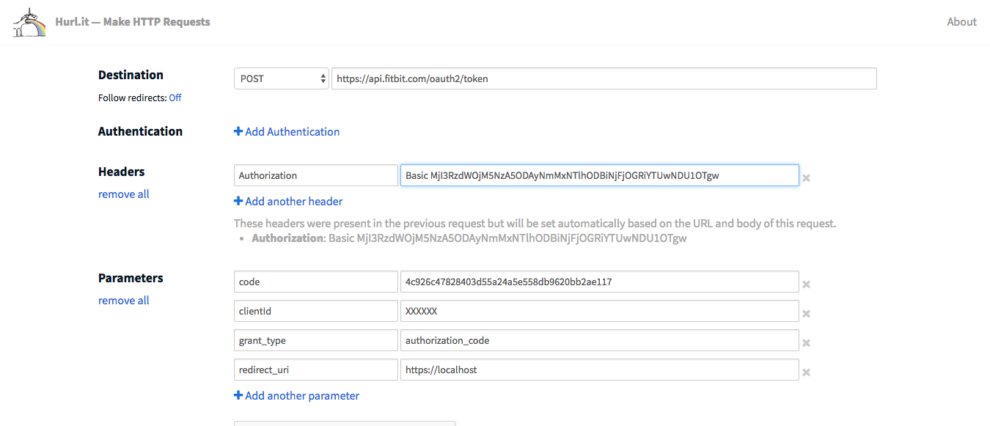The height and width of the screenshot is (426, 990).
Task: Click Add another parameter
Action: [x=296, y=396]
